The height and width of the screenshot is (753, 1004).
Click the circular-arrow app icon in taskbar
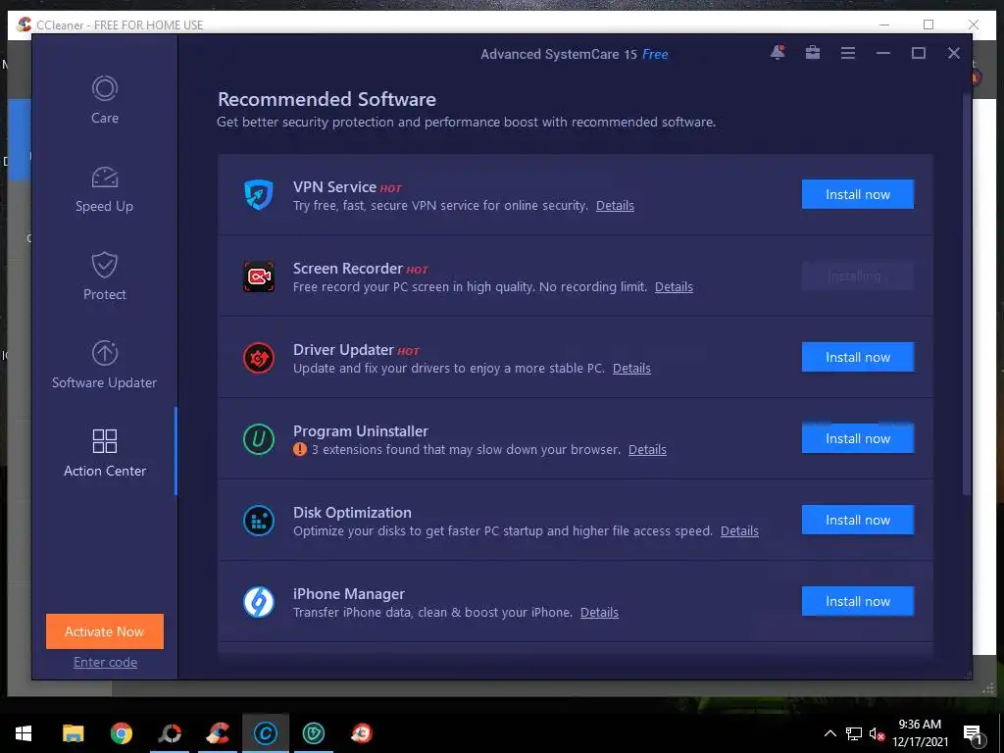click(x=170, y=733)
